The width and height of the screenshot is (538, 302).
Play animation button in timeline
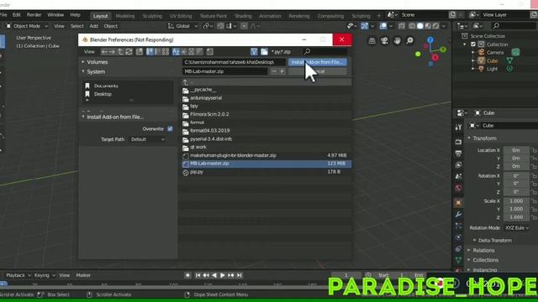click(223, 275)
